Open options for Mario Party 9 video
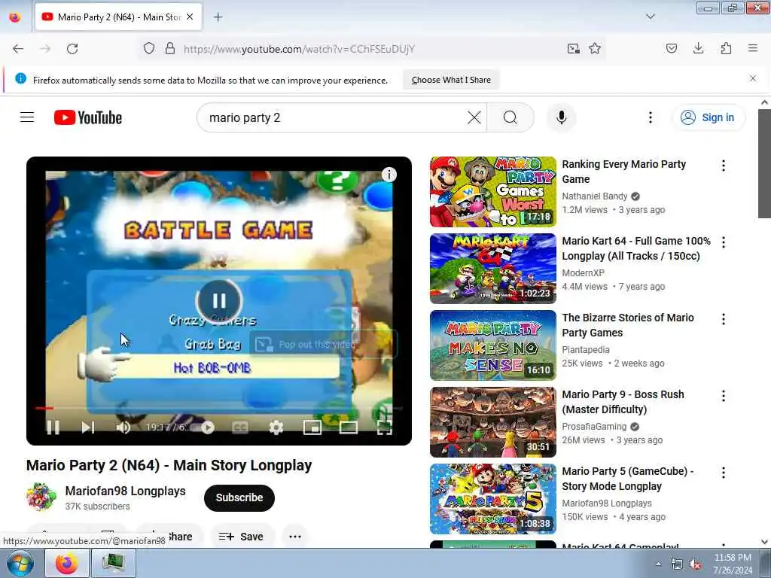This screenshot has height=578, width=771. click(723, 396)
